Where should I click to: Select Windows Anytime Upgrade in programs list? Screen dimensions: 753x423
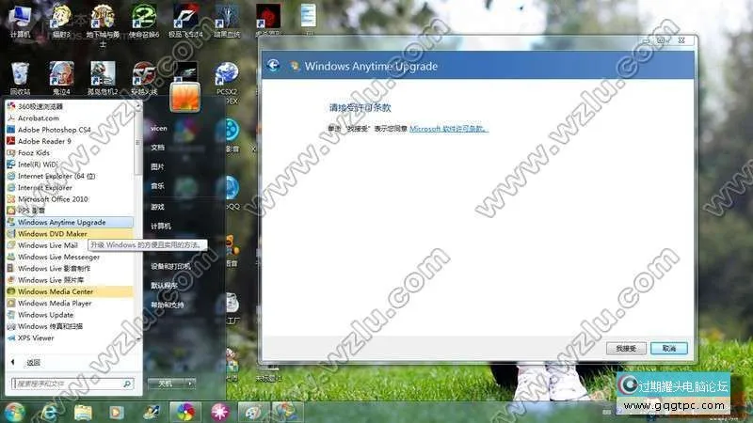(x=70, y=222)
